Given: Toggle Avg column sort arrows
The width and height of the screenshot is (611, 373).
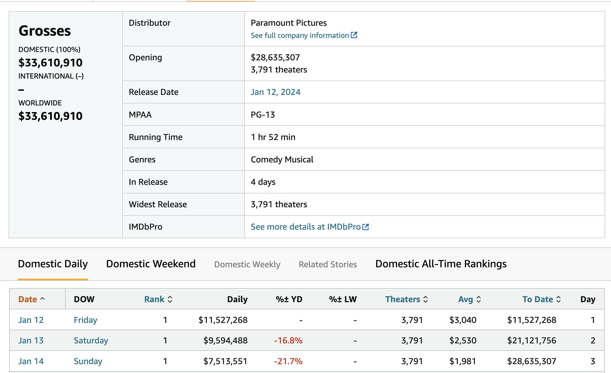Looking at the screenshot, I should (x=479, y=299).
